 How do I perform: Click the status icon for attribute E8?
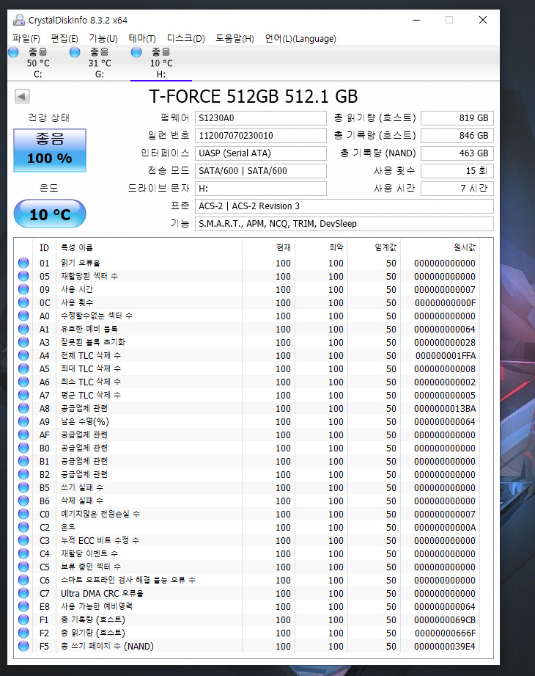23,606
